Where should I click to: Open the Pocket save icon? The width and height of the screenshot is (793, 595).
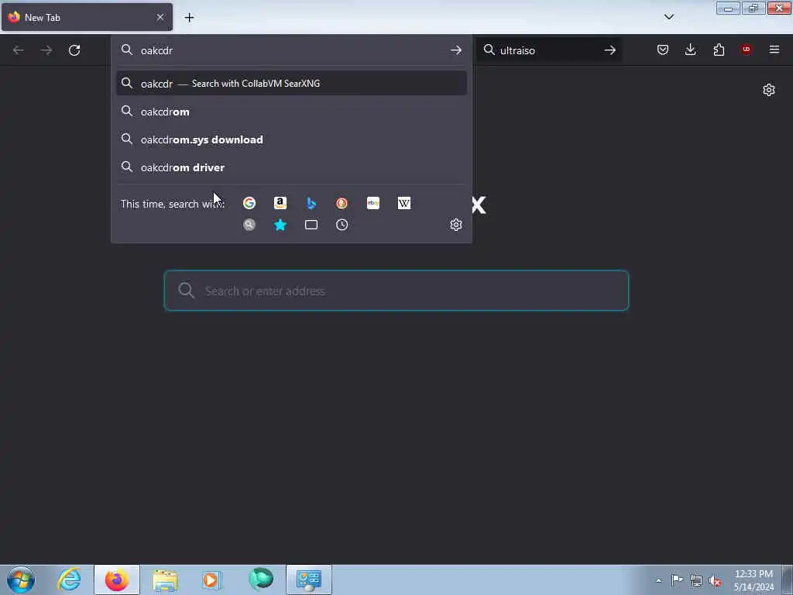coord(663,50)
